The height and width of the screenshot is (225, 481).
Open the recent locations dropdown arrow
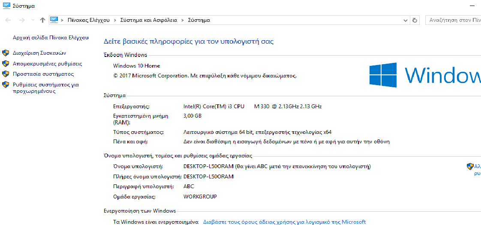tap(33, 21)
